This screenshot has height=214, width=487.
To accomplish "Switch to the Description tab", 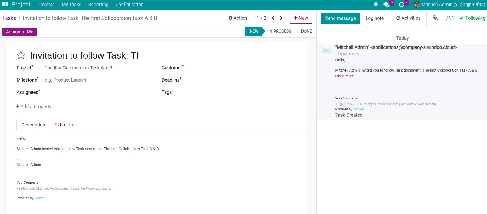I will point(33,125).
